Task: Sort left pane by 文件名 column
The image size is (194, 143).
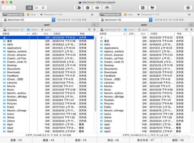Action: (15, 34)
